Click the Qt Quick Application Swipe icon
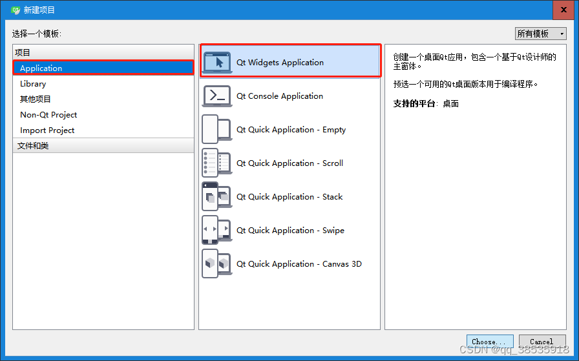Screen dimensions: 579x361 (217, 230)
